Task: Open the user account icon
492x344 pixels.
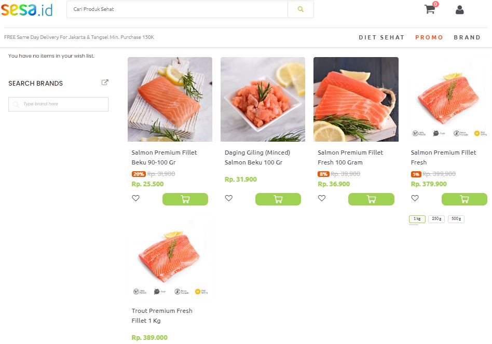Action: tap(459, 10)
